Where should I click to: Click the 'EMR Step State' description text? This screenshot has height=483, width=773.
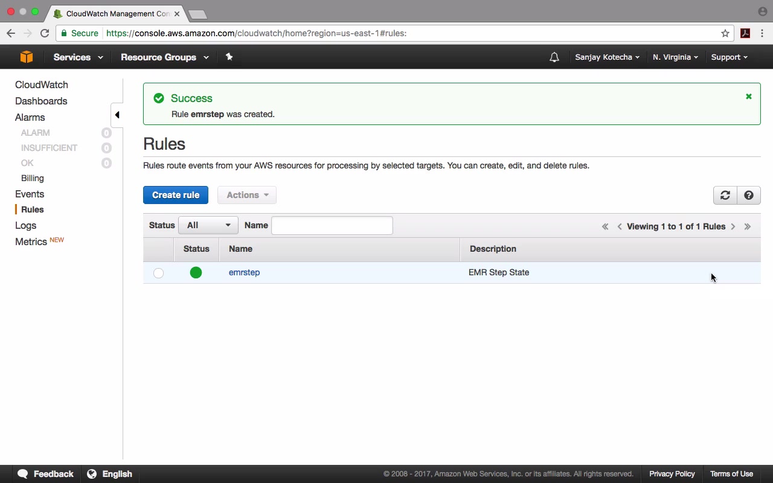pos(499,272)
